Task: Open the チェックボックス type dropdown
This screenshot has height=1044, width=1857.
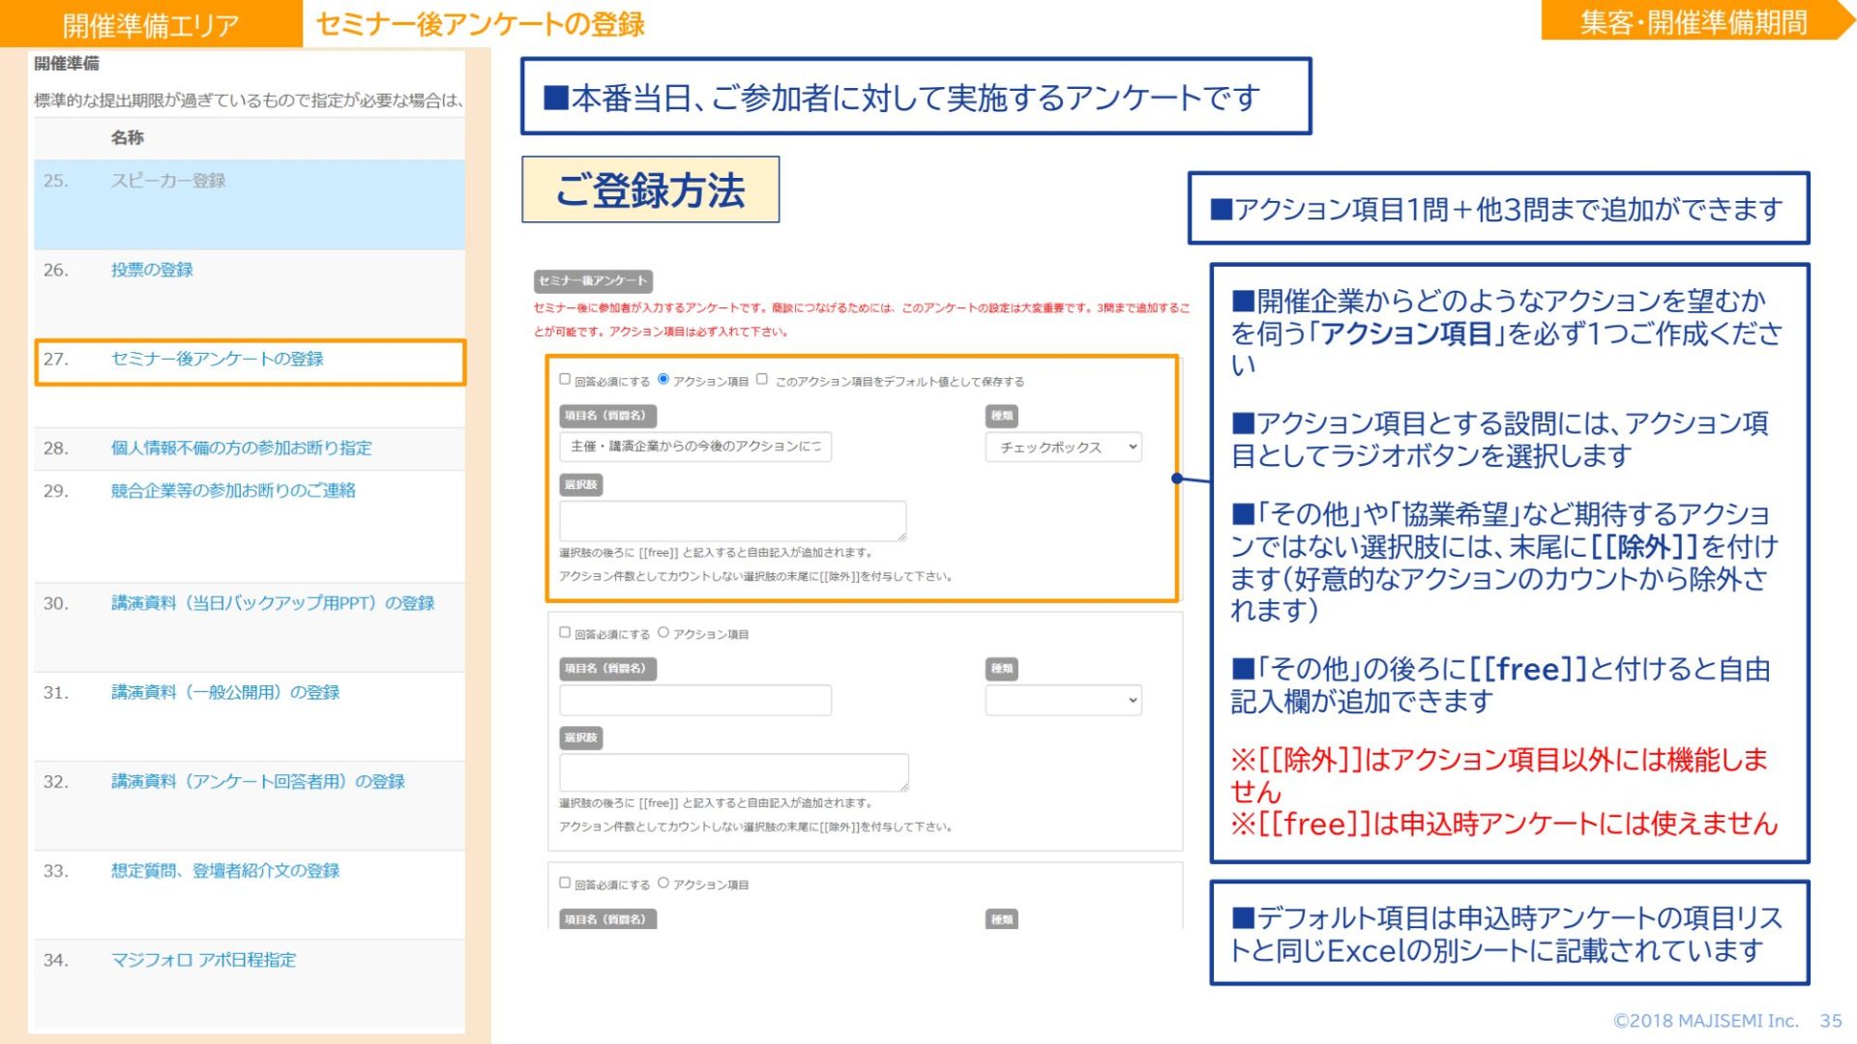Action: point(1063,447)
